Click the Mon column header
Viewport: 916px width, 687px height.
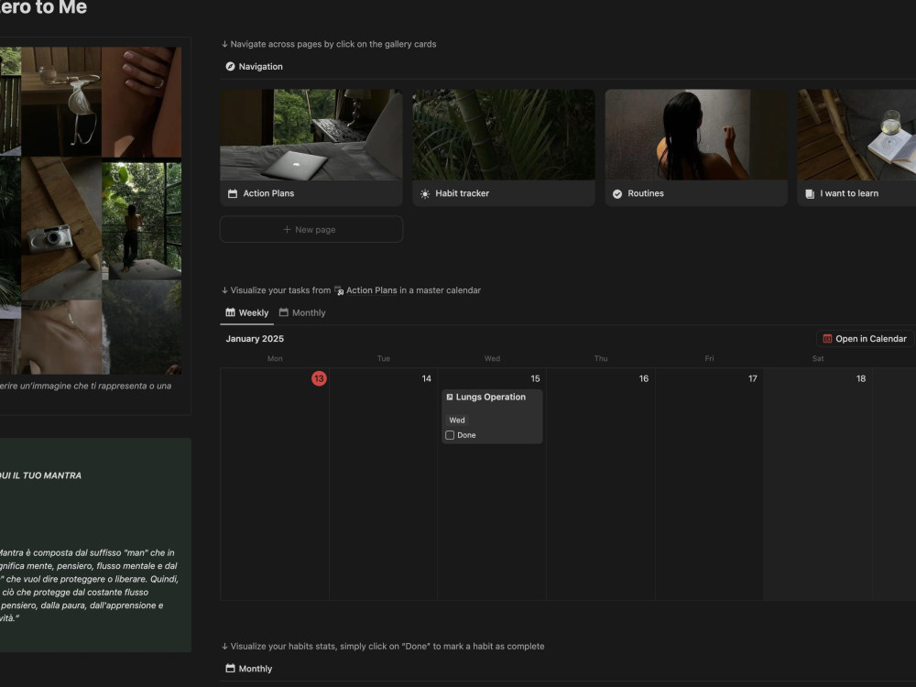[x=275, y=359]
